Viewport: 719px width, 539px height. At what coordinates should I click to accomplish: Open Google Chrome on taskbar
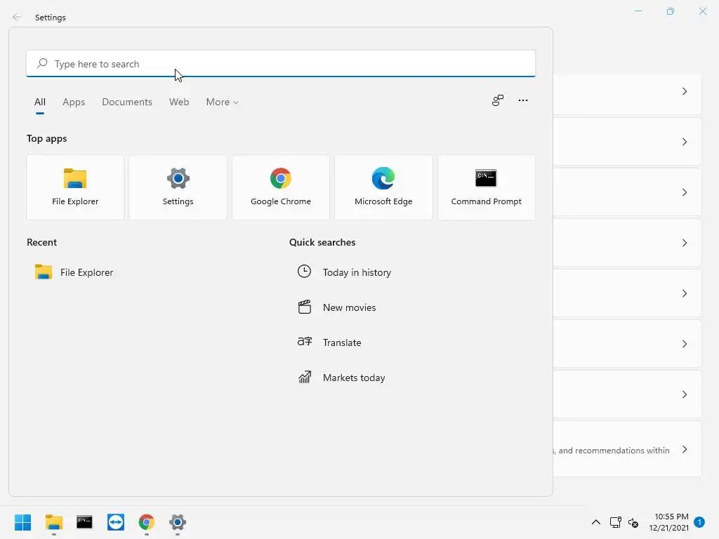(147, 522)
